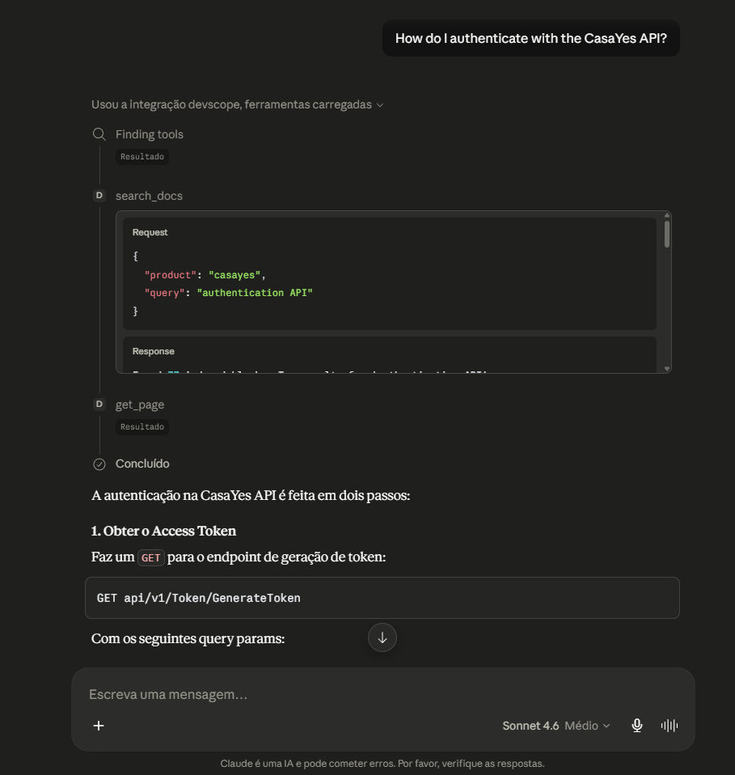Viewport: 735px width, 775px height.
Task: Click the 'Claude é uma IA' disclaimer text
Action: pyautogui.click(x=382, y=764)
